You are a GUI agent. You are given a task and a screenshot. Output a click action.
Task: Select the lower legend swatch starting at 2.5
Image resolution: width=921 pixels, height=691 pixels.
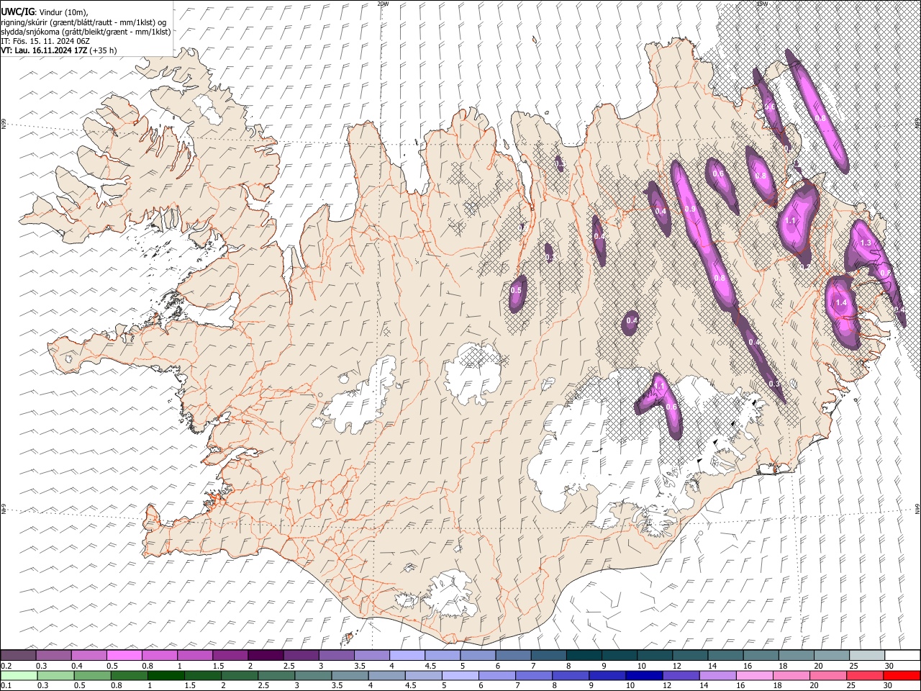pos(277,675)
